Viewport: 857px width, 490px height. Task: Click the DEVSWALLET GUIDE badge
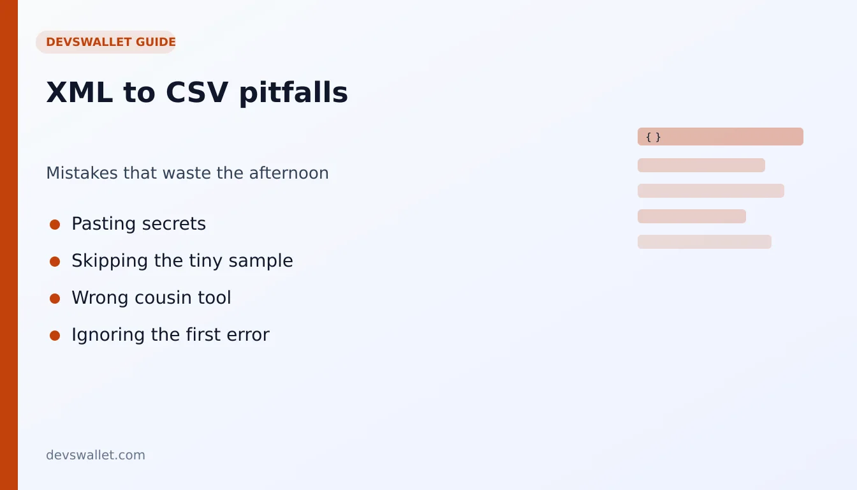click(106, 42)
